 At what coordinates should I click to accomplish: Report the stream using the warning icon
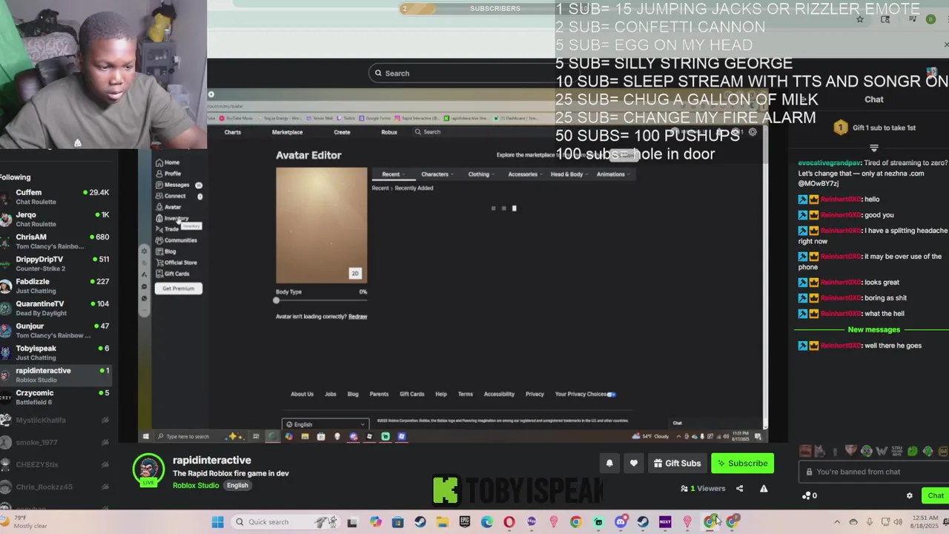tap(764, 489)
